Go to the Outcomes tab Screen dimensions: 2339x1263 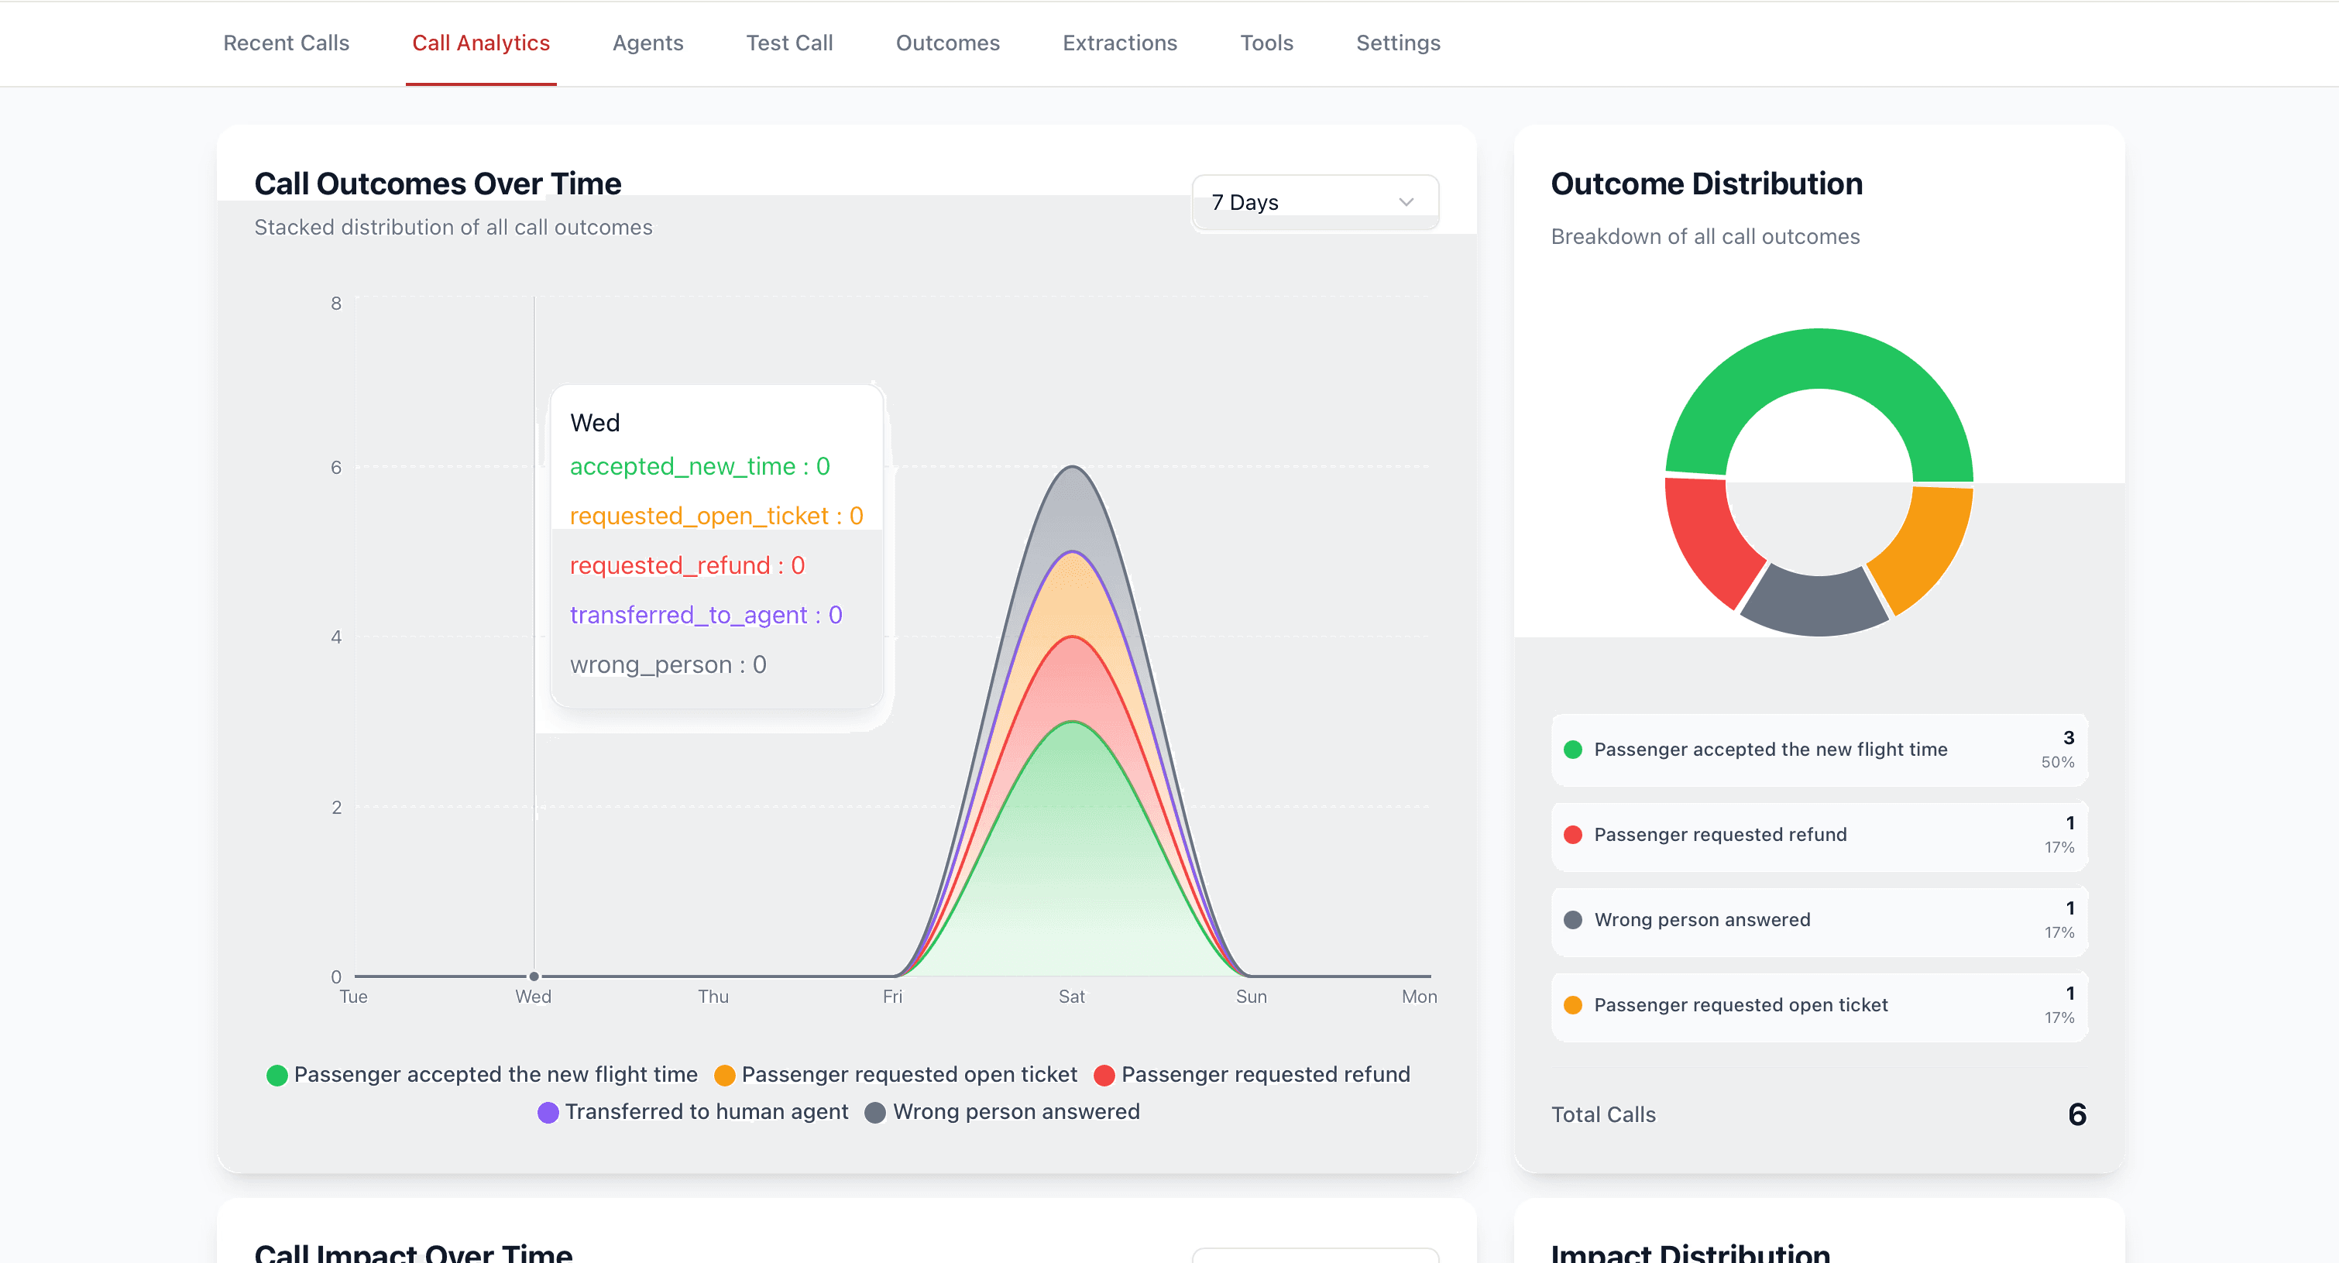(x=947, y=43)
